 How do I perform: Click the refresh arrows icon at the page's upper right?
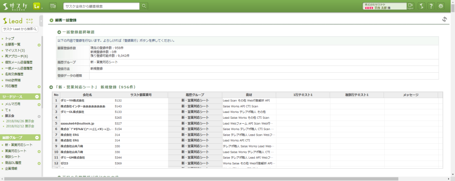[444, 20]
